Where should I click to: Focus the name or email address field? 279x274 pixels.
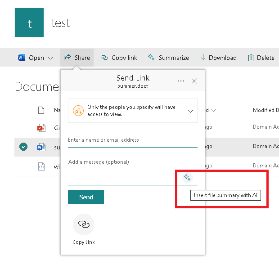coord(133,140)
